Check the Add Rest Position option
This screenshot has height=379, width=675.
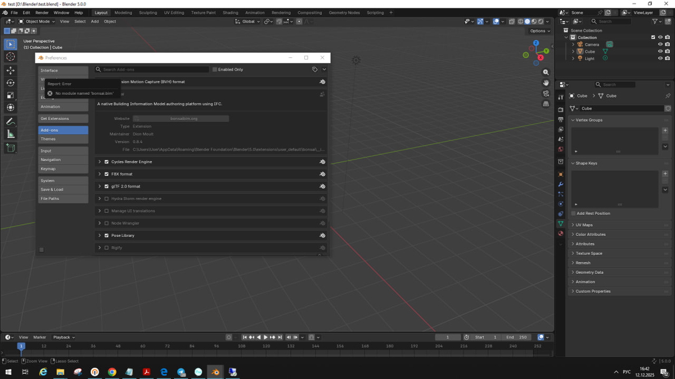coord(573,213)
